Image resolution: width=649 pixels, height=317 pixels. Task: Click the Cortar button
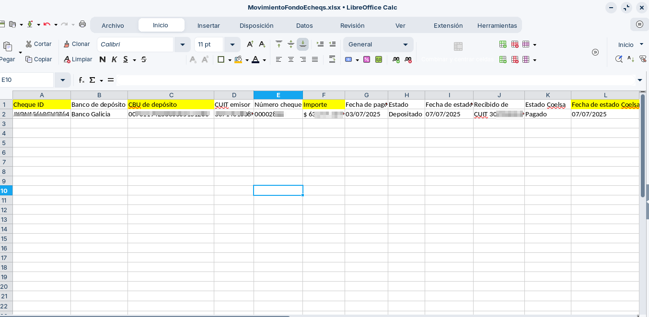tap(38, 44)
